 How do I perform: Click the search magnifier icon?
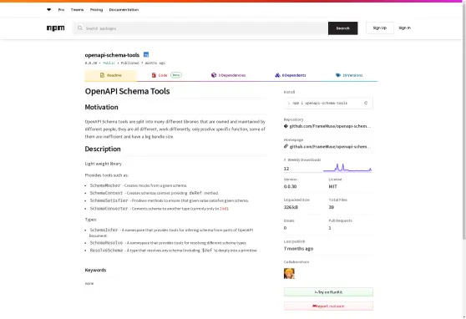[80, 28]
